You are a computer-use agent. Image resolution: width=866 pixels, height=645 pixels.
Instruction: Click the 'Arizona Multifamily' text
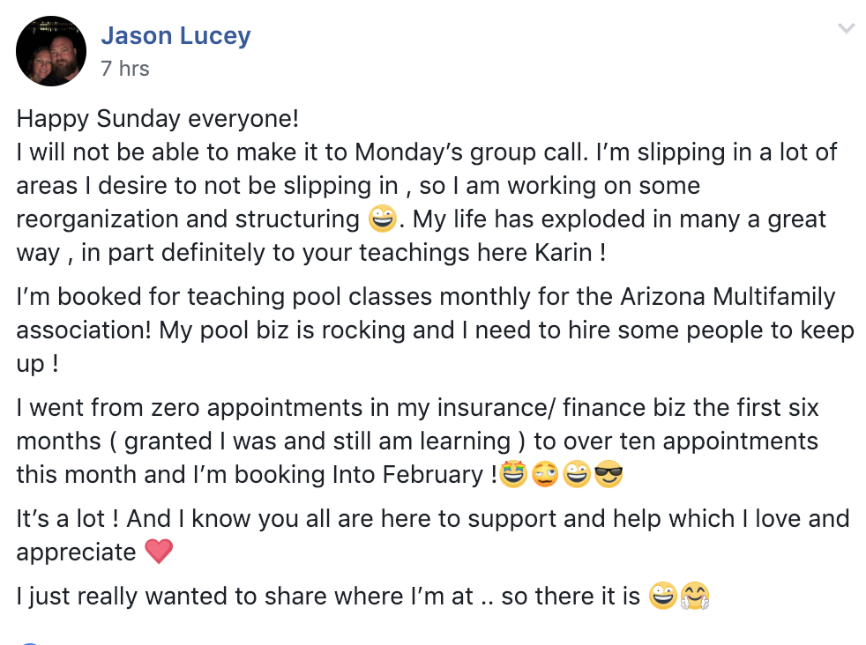click(x=728, y=297)
